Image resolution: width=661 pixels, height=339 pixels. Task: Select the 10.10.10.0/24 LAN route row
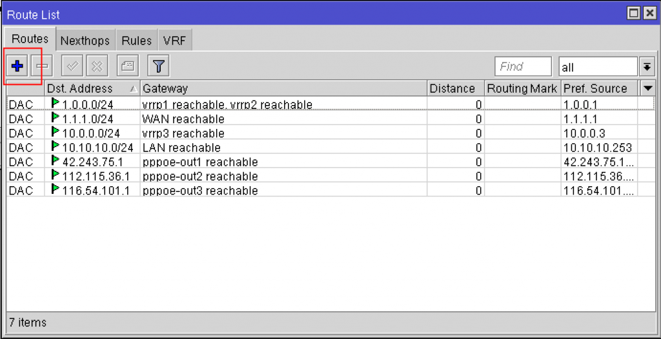tap(323, 147)
